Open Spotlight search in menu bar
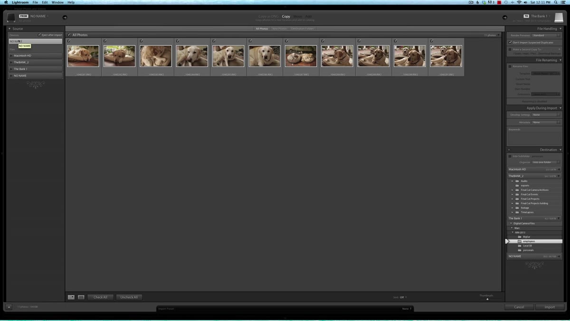 [556, 2]
